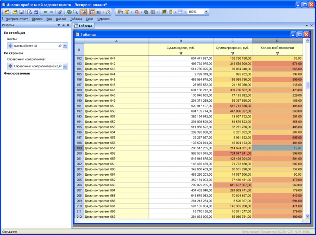Image resolution: width=316 pixels, height=235 pixels.
Task: Open the Факты (Всего 3) dropdown
Action: pyautogui.click(x=65, y=46)
